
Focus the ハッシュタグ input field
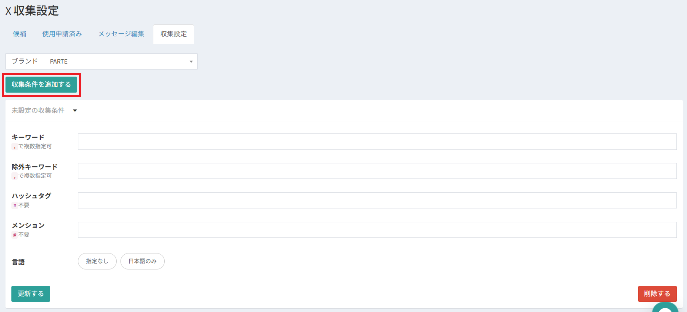point(377,200)
